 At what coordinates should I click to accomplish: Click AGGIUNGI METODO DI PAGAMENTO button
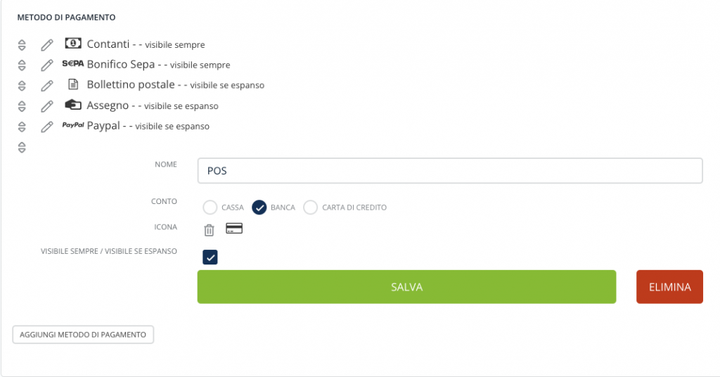coord(83,335)
